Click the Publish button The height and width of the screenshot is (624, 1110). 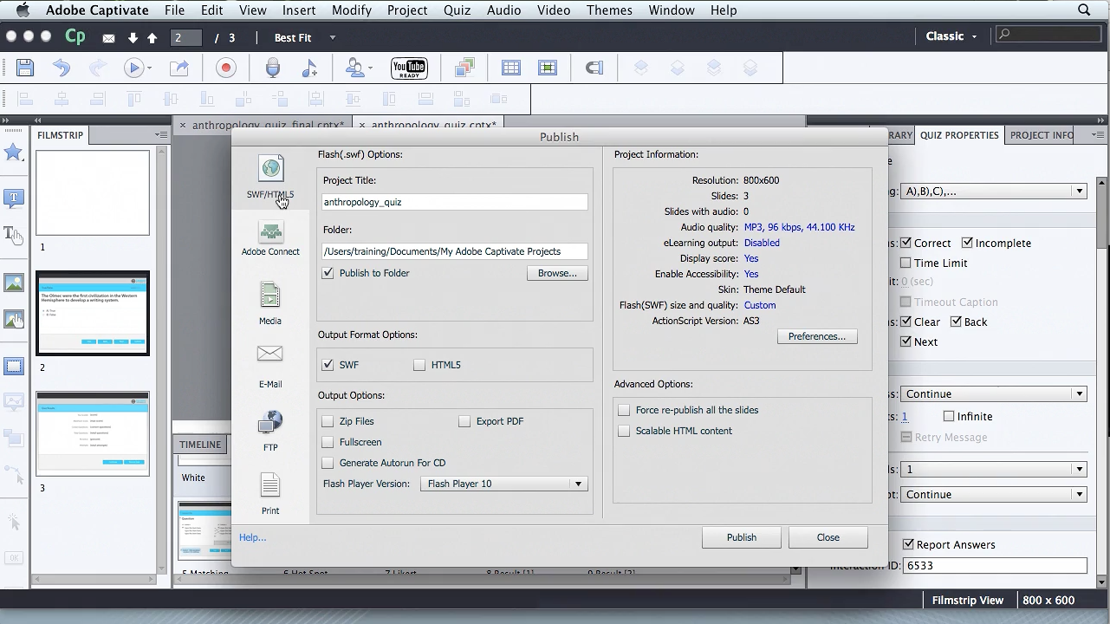[x=741, y=537]
